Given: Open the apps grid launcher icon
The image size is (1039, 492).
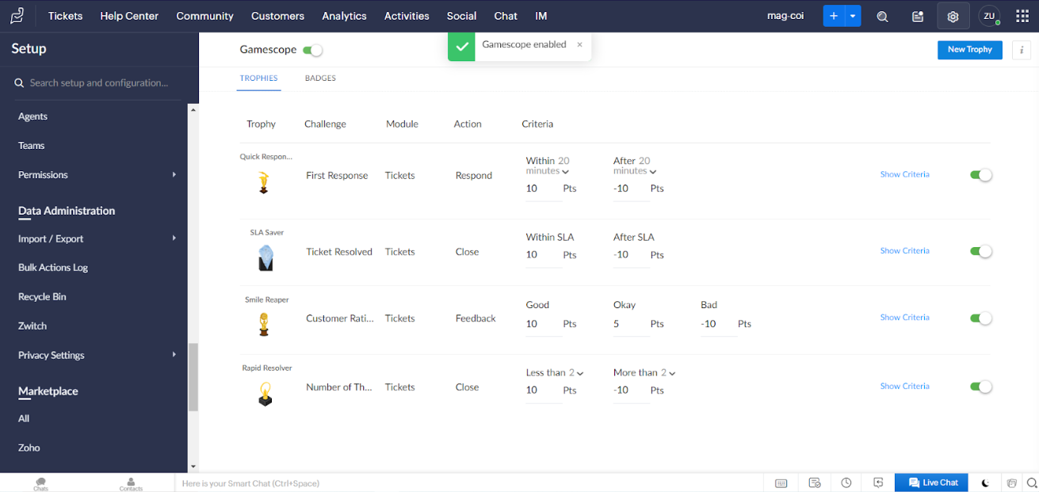Looking at the screenshot, I should tap(1022, 16).
